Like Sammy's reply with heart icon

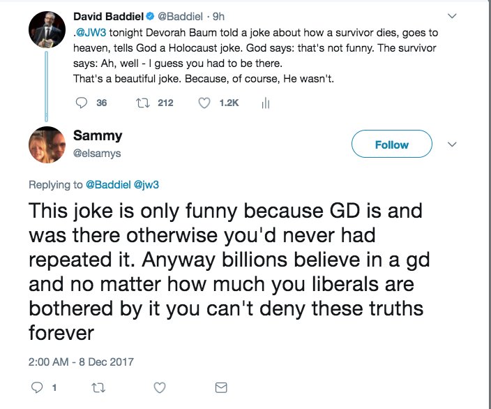tap(160, 386)
